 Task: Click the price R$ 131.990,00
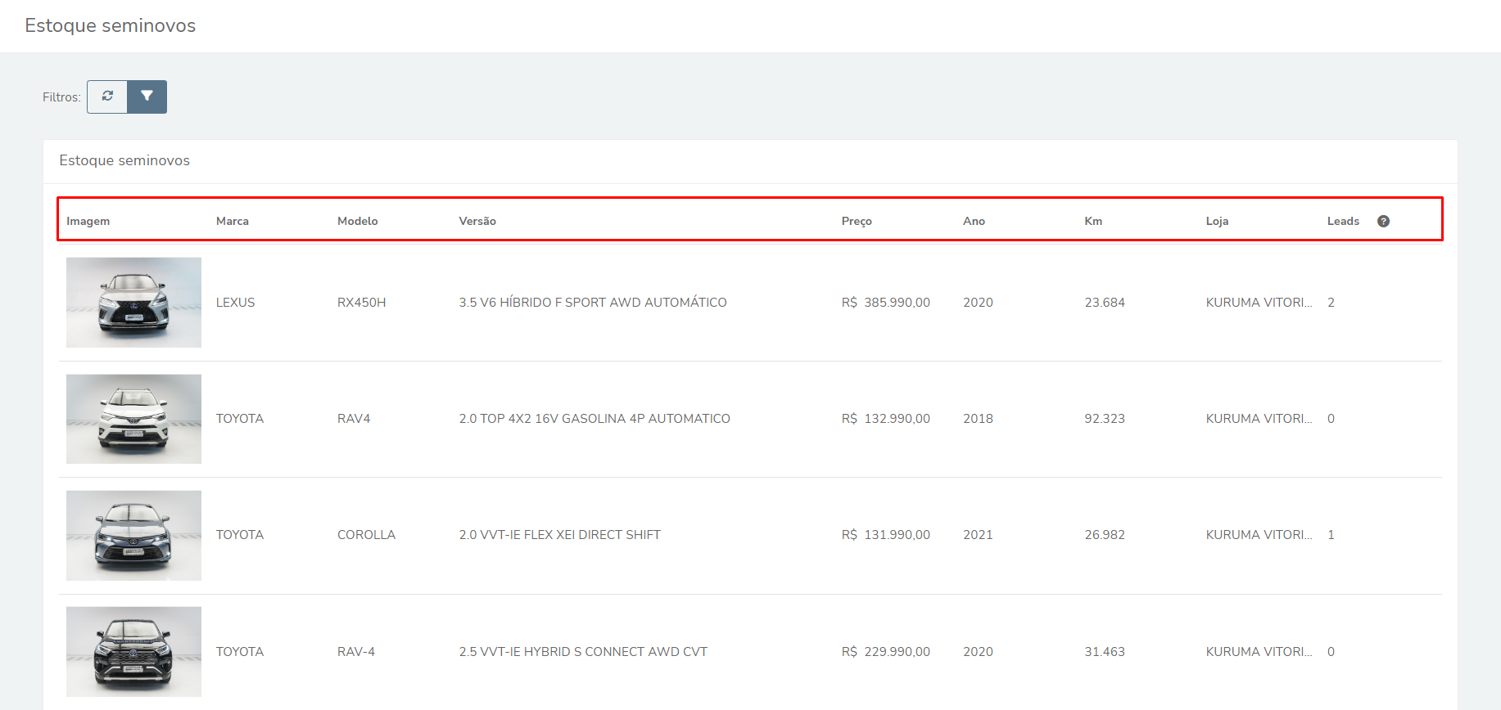[886, 535]
